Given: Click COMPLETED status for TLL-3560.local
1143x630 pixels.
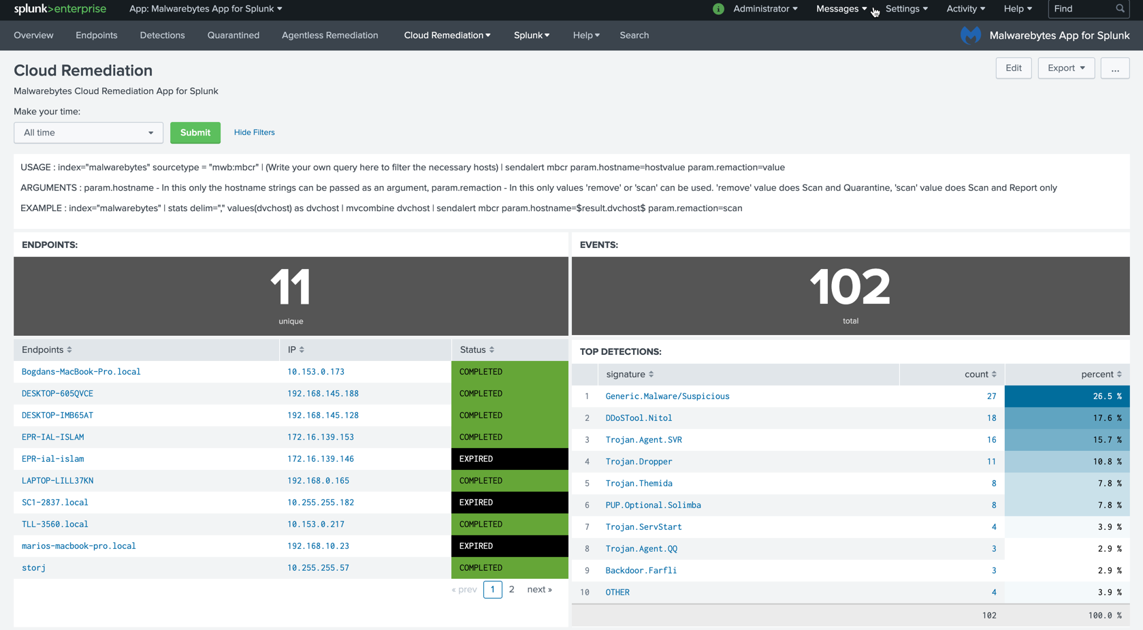Looking at the screenshot, I should (x=510, y=524).
